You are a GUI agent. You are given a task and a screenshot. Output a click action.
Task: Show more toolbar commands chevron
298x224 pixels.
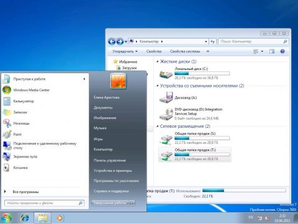(208, 51)
